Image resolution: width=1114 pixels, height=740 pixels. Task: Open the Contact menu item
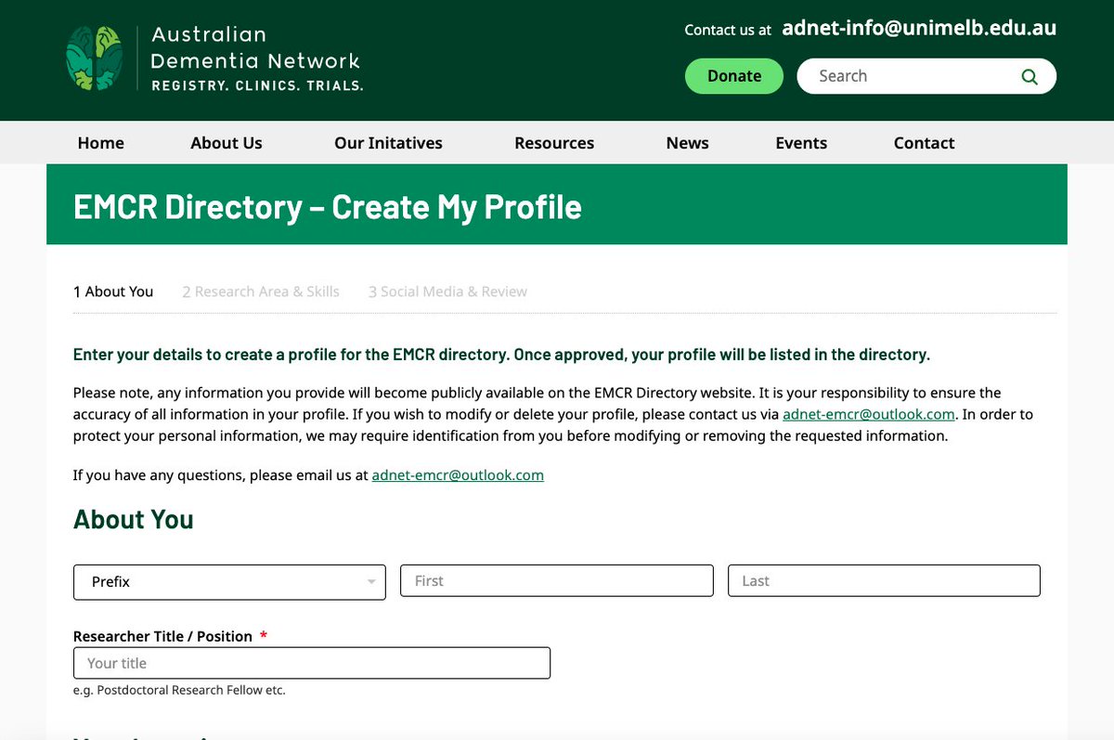pyautogui.click(x=924, y=143)
